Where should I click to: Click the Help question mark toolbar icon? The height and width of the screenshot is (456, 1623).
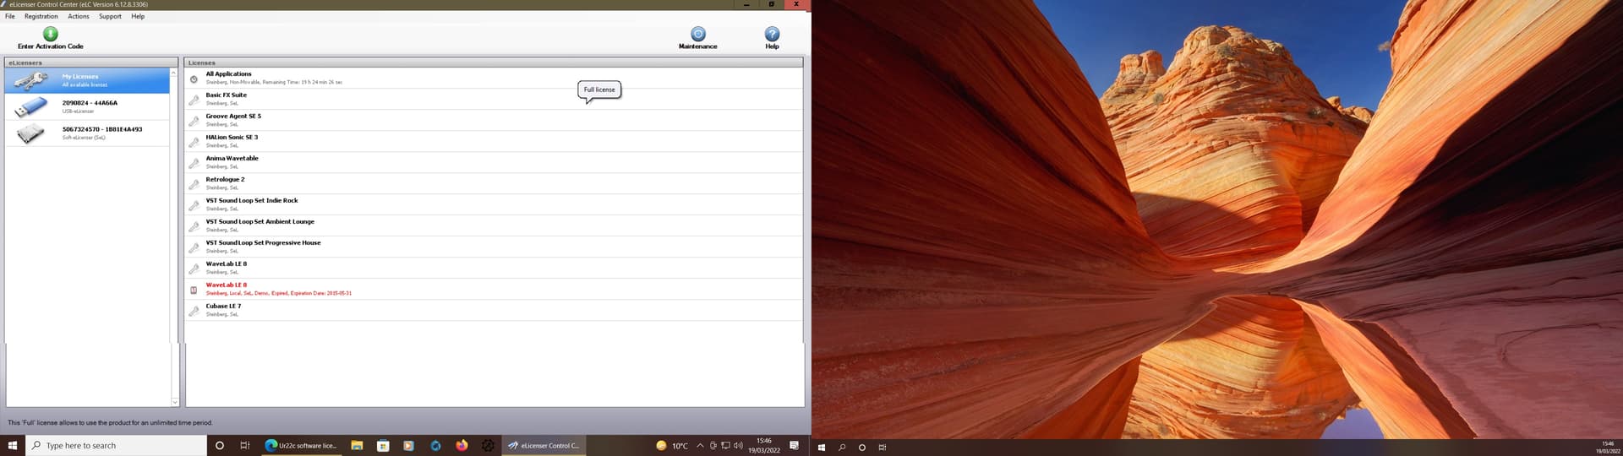coord(772,34)
